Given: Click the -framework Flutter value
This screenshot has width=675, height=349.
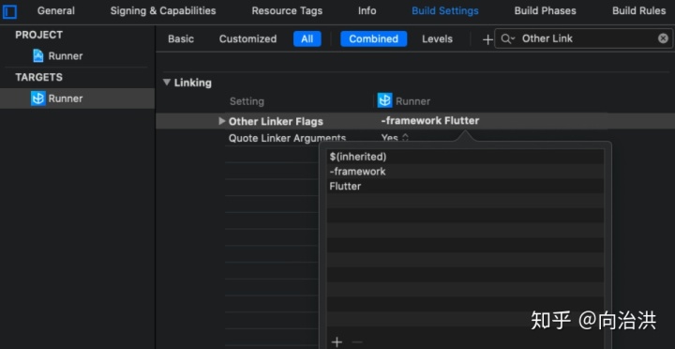Looking at the screenshot, I should click(429, 121).
